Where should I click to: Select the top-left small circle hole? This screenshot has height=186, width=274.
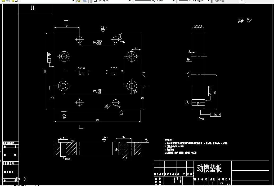(x=79, y=40)
